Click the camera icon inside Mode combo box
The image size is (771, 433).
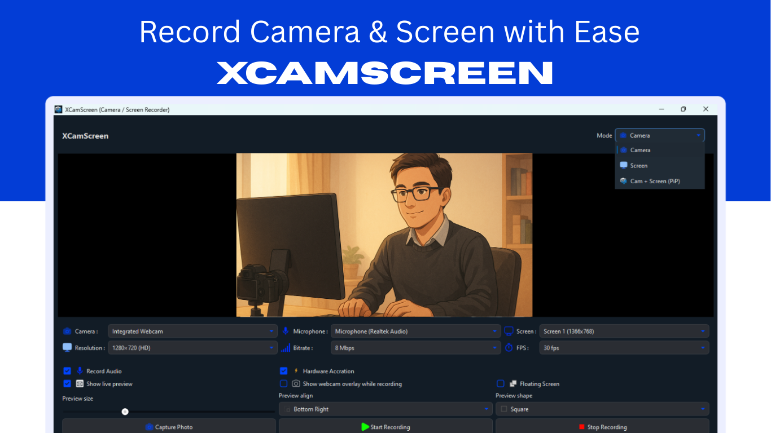pos(623,135)
